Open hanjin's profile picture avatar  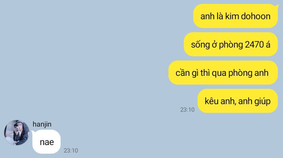click(17, 132)
